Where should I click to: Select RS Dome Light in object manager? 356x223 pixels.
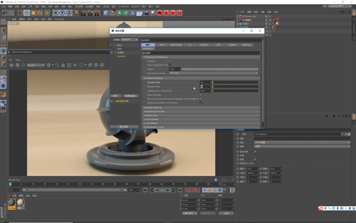coord(249,16)
